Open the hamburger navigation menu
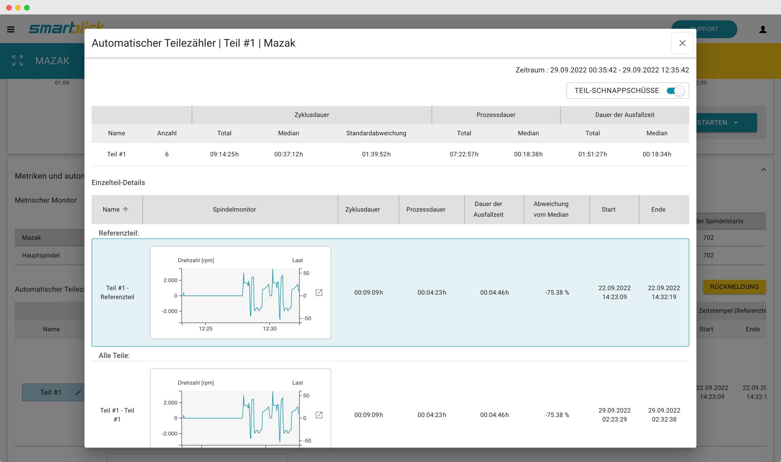 point(11,29)
